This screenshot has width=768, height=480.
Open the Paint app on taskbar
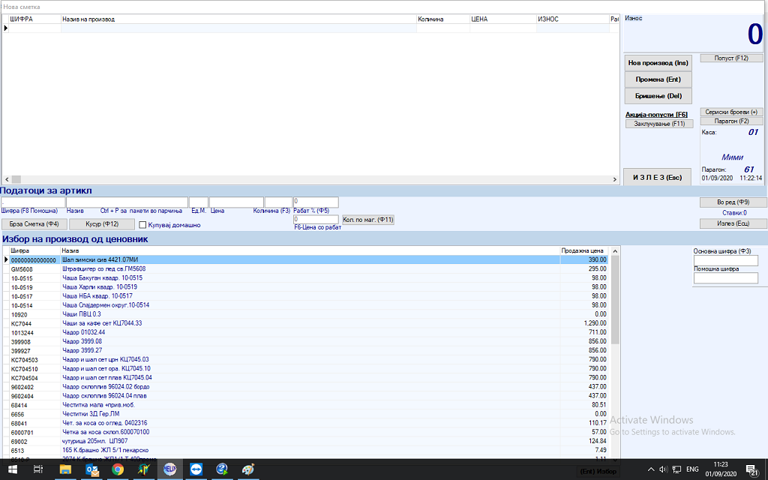pos(247,469)
